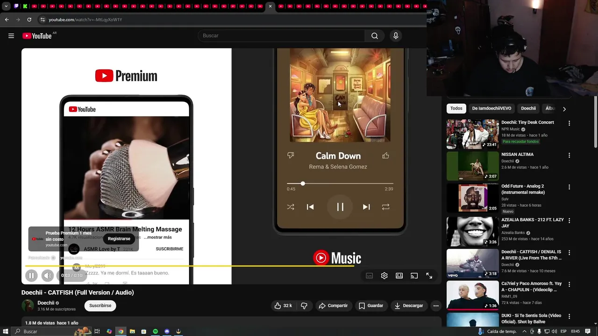
Task: Pause the video with the player button
Action: 31,276
